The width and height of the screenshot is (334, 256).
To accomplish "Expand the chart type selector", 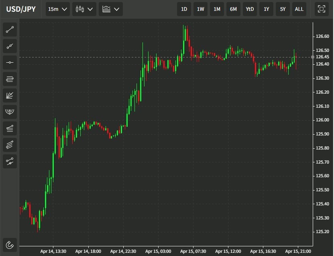I will [110, 9].
